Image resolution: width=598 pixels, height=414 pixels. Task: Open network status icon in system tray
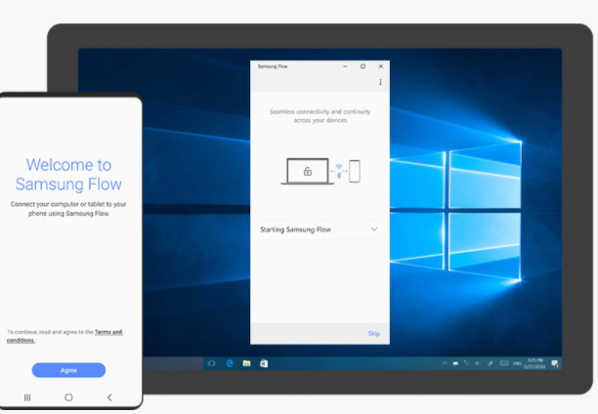[466, 363]
